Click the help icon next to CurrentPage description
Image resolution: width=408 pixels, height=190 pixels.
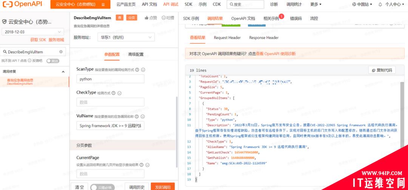[141, 165]
